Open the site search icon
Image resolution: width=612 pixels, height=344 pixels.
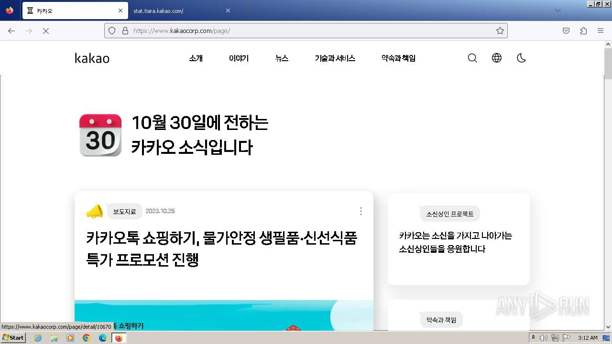(472, 58)
